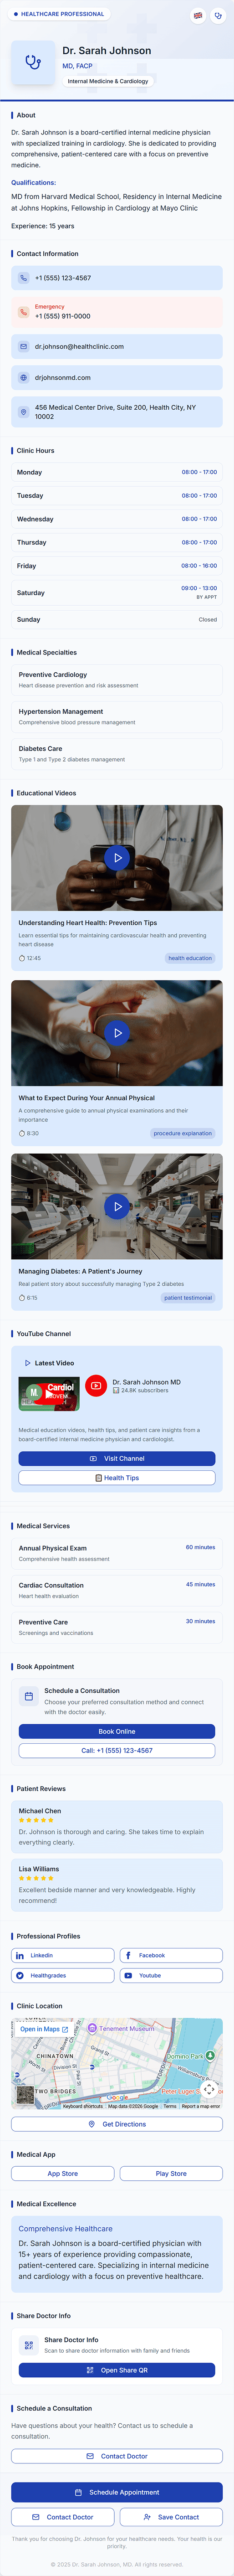Click the Open Share QR button
Viewport: 234px width, 2576px height.
tap(117, 2370)
